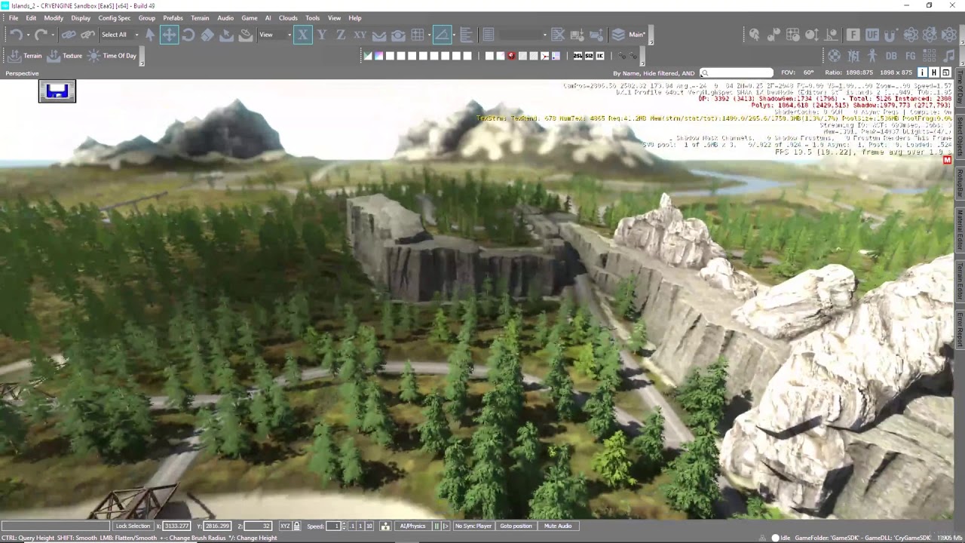Expand the angle snap options arrow

pos(454,35)
